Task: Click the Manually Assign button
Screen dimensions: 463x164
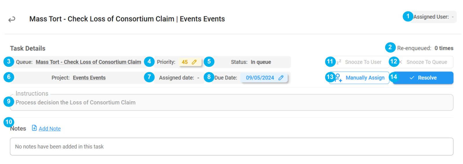Action: tap(359, 78)
